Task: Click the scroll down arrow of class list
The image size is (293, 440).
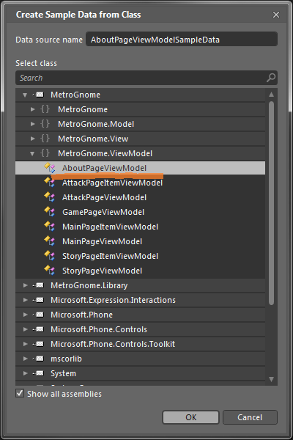Action: (271, 379)
